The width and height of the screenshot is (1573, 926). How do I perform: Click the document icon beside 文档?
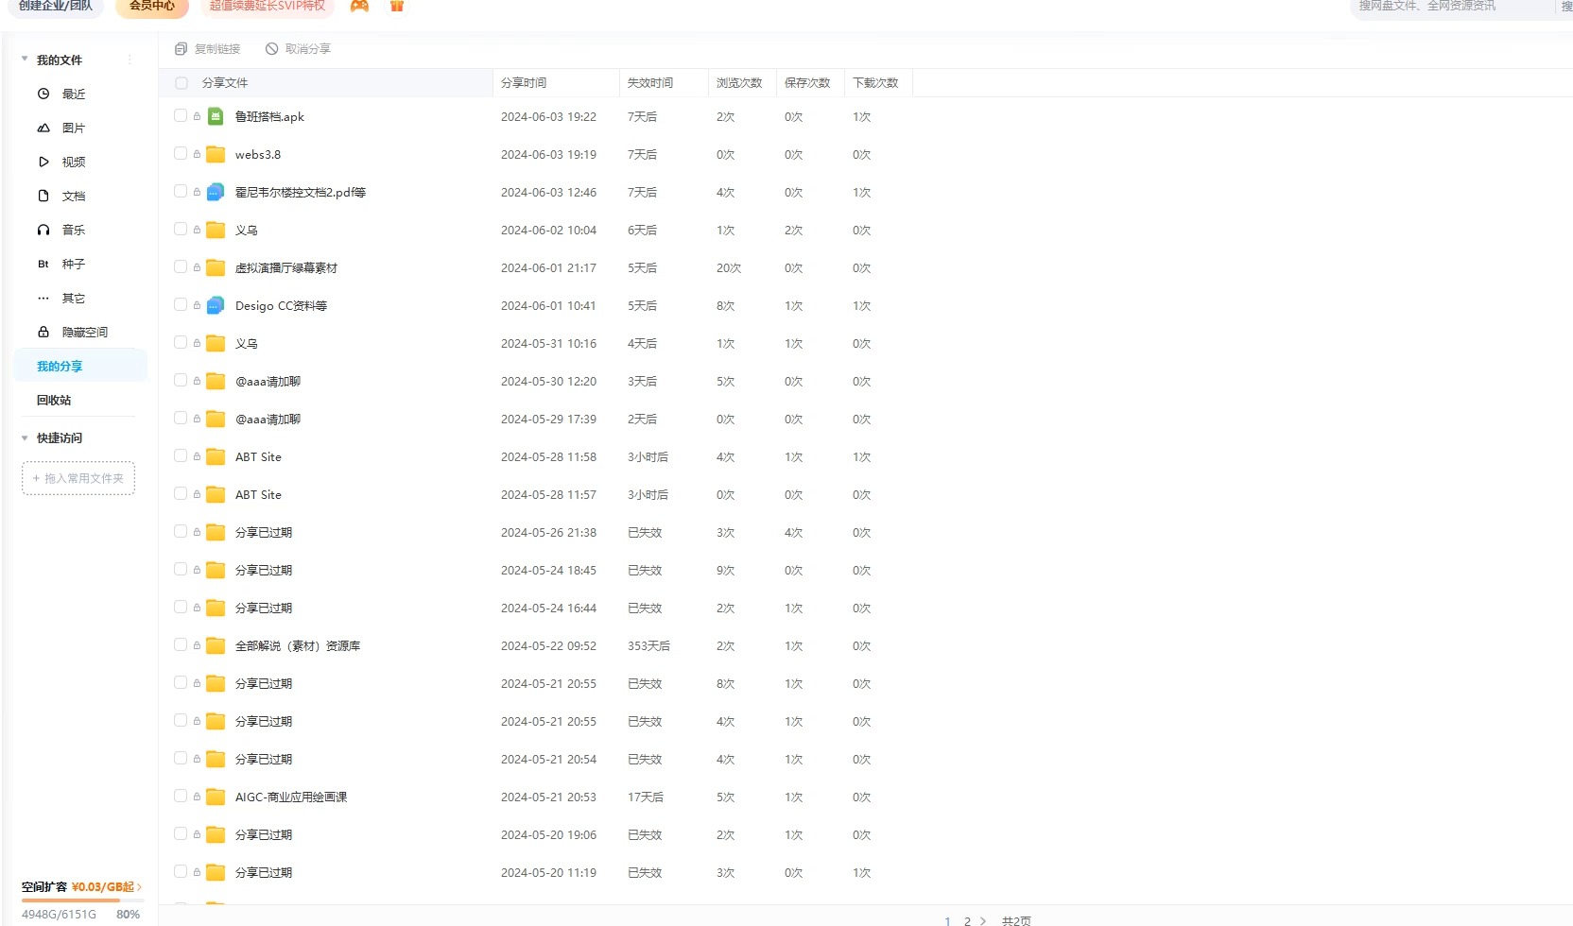tap(43, 196)
